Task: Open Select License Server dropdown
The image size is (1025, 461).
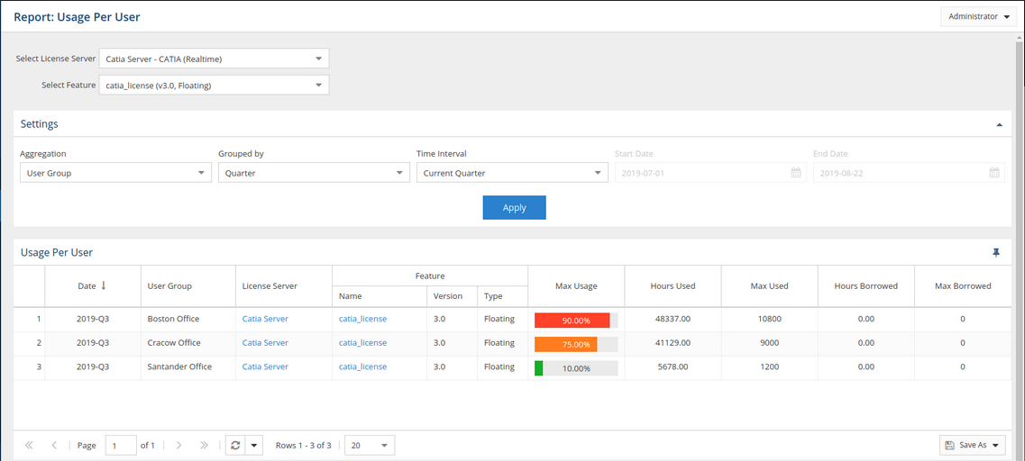Action: click(214, 59)
